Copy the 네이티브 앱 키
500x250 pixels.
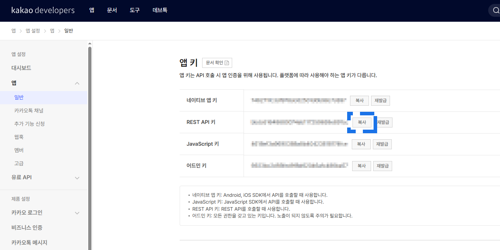click(x=359, y=101)
